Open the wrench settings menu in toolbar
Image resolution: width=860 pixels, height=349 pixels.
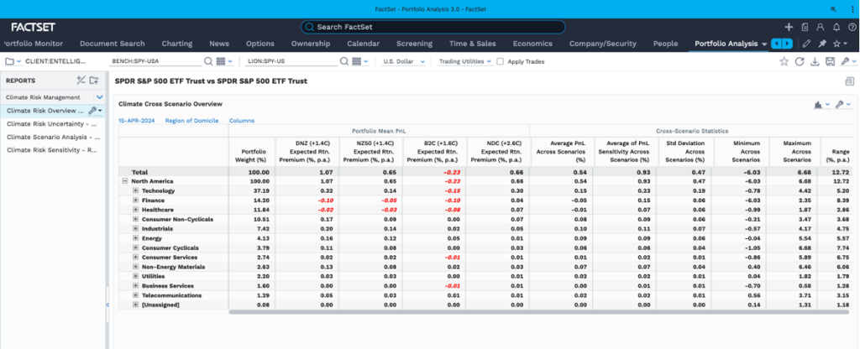click(847, 61)
